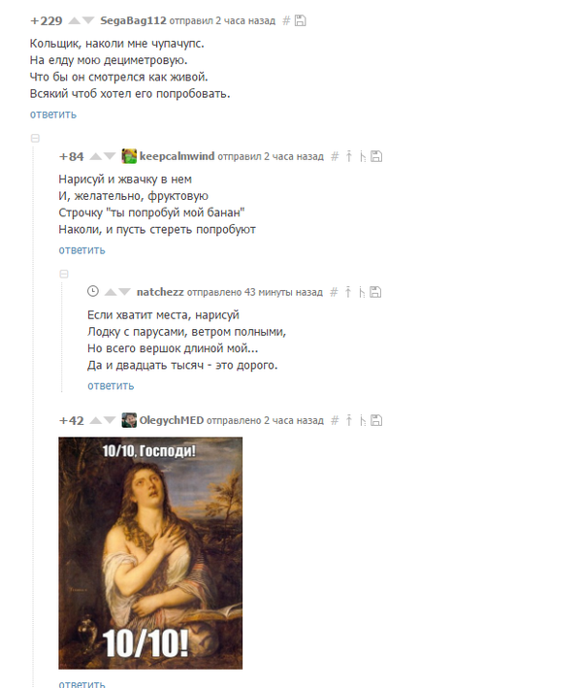Viewport: 582px width, 688px height.
Task: Collapse replies under SegaBag112's comment
Action: [35, 138]
